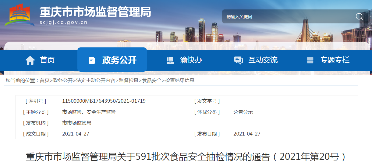Click the 检查结果信息 breadcrumb link
Screen dimensions: 372x165
click(x=180, y=81)
